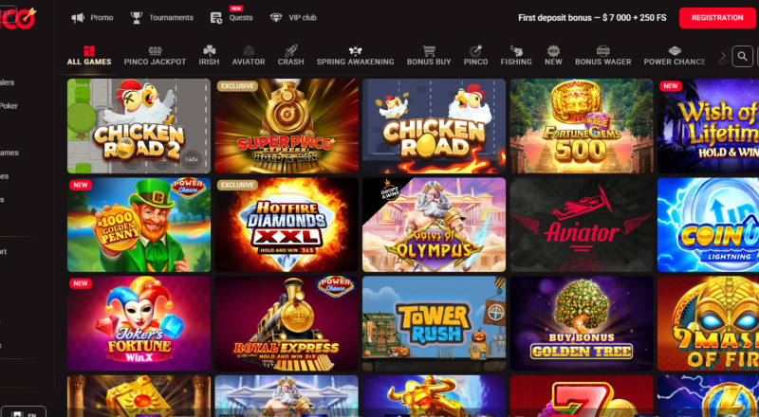The width and height of the screenshot is (759, 417).
Task: Click the Tournaments trophy icon
Action: [x=137, y=18]
